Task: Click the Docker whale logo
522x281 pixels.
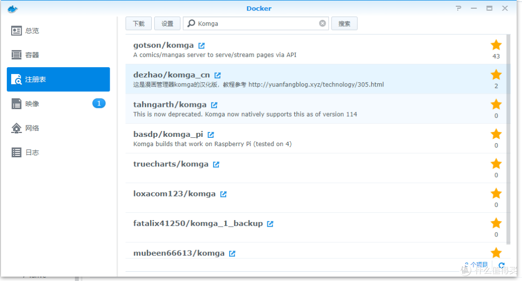Action: [13, 8]
